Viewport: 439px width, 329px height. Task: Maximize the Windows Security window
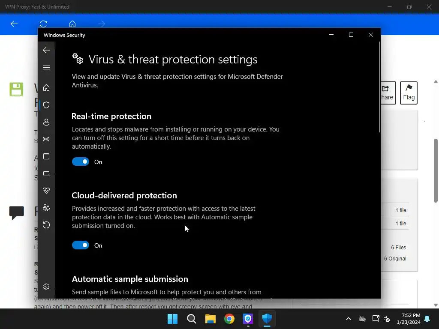coord(351,35)
